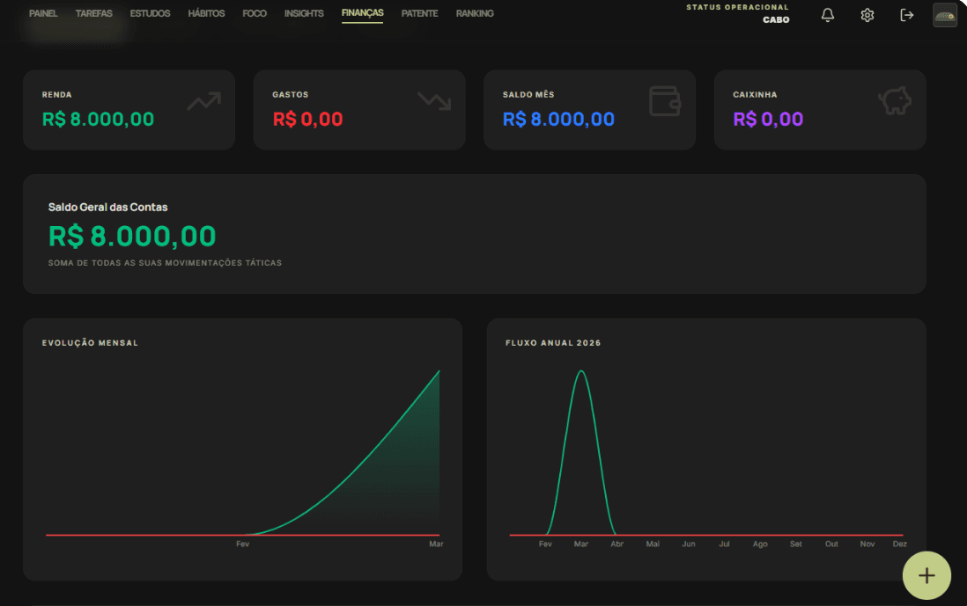Click the upward trend icon in Renda
This screenshot has height=606, width=967.
point(203,101)
